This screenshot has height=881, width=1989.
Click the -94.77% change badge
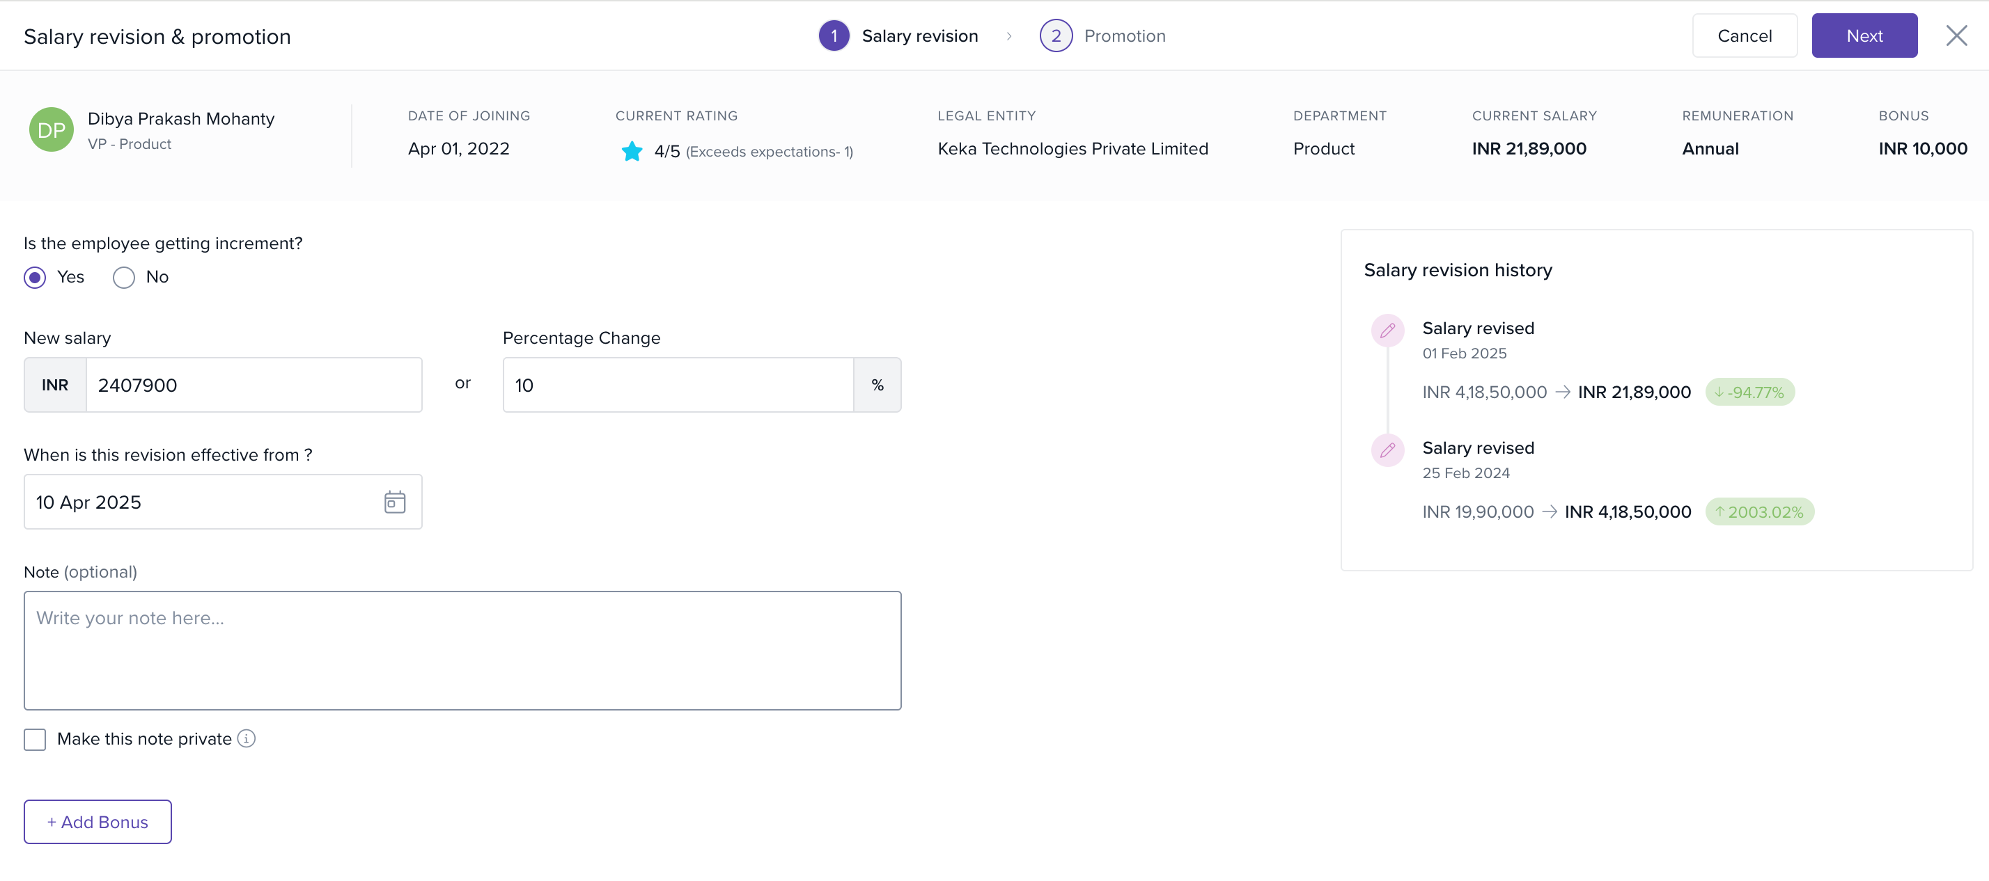1749,392
